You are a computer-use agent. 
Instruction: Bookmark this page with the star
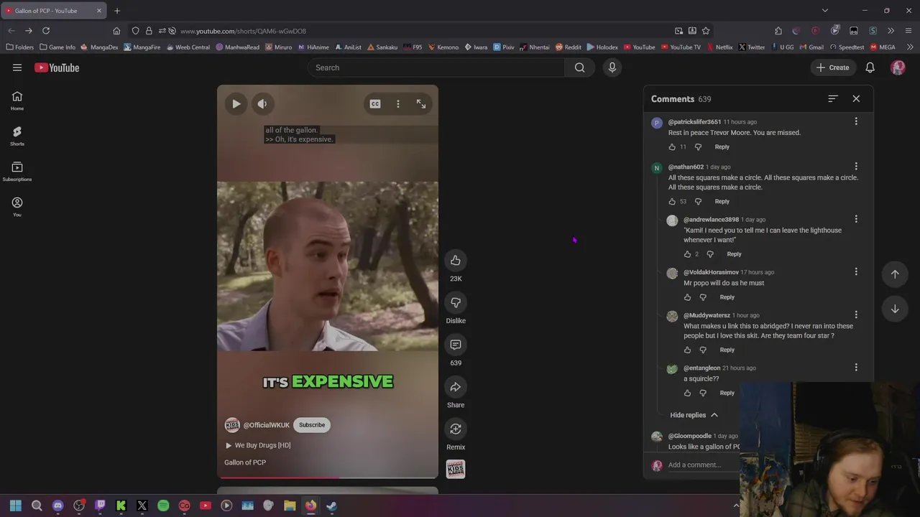[x=706, y=31]
